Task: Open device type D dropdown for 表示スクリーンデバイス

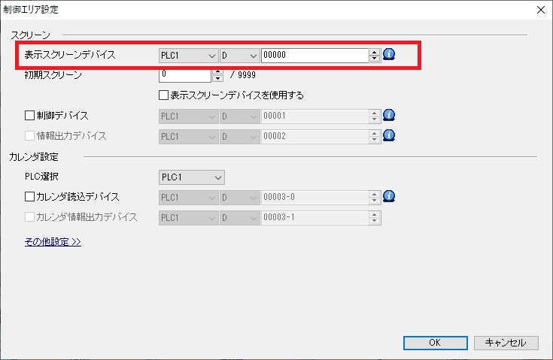Action: [x=239, y=55]
